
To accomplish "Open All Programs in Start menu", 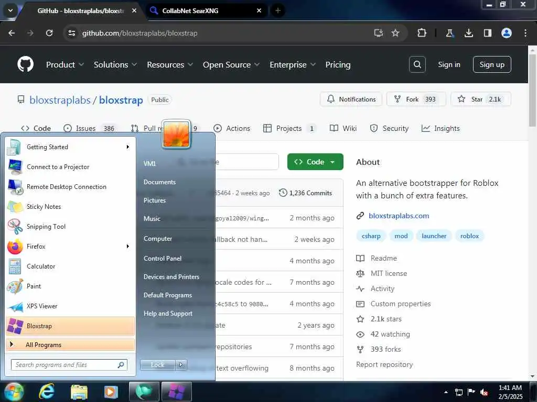I will click(70, 344).
